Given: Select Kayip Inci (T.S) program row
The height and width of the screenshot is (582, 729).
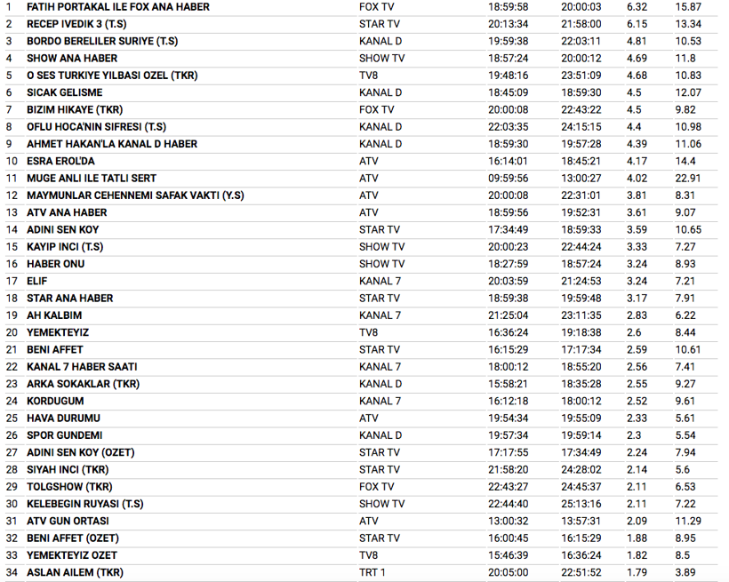Looking at the screenshot, I should [x=65, y=247].
